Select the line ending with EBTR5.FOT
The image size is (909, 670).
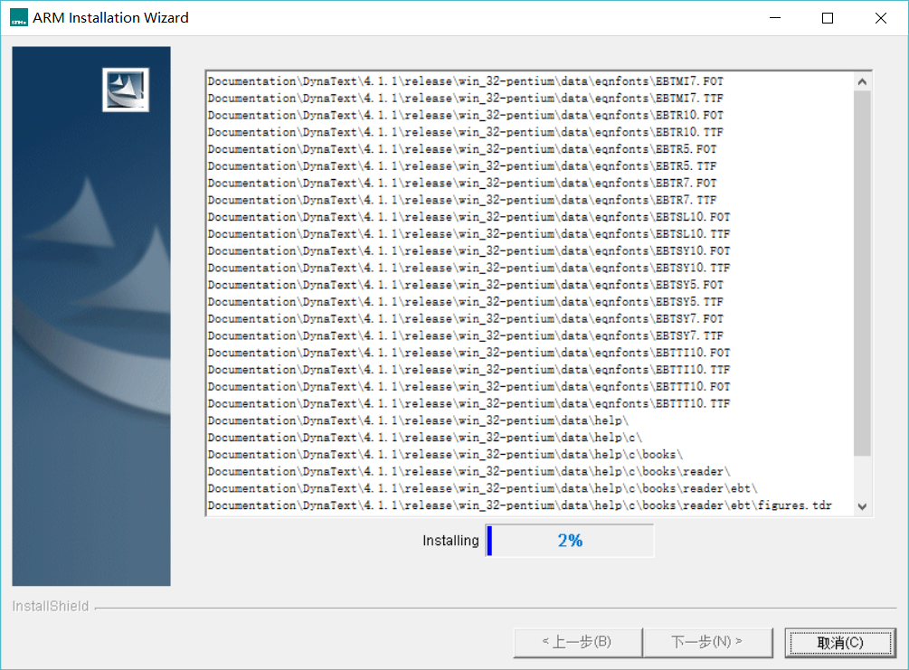click(x=462, y=149)
